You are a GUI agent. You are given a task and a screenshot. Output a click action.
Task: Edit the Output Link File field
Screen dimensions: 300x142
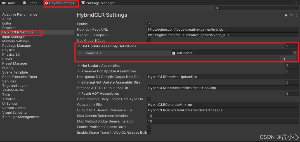point(223,105)
